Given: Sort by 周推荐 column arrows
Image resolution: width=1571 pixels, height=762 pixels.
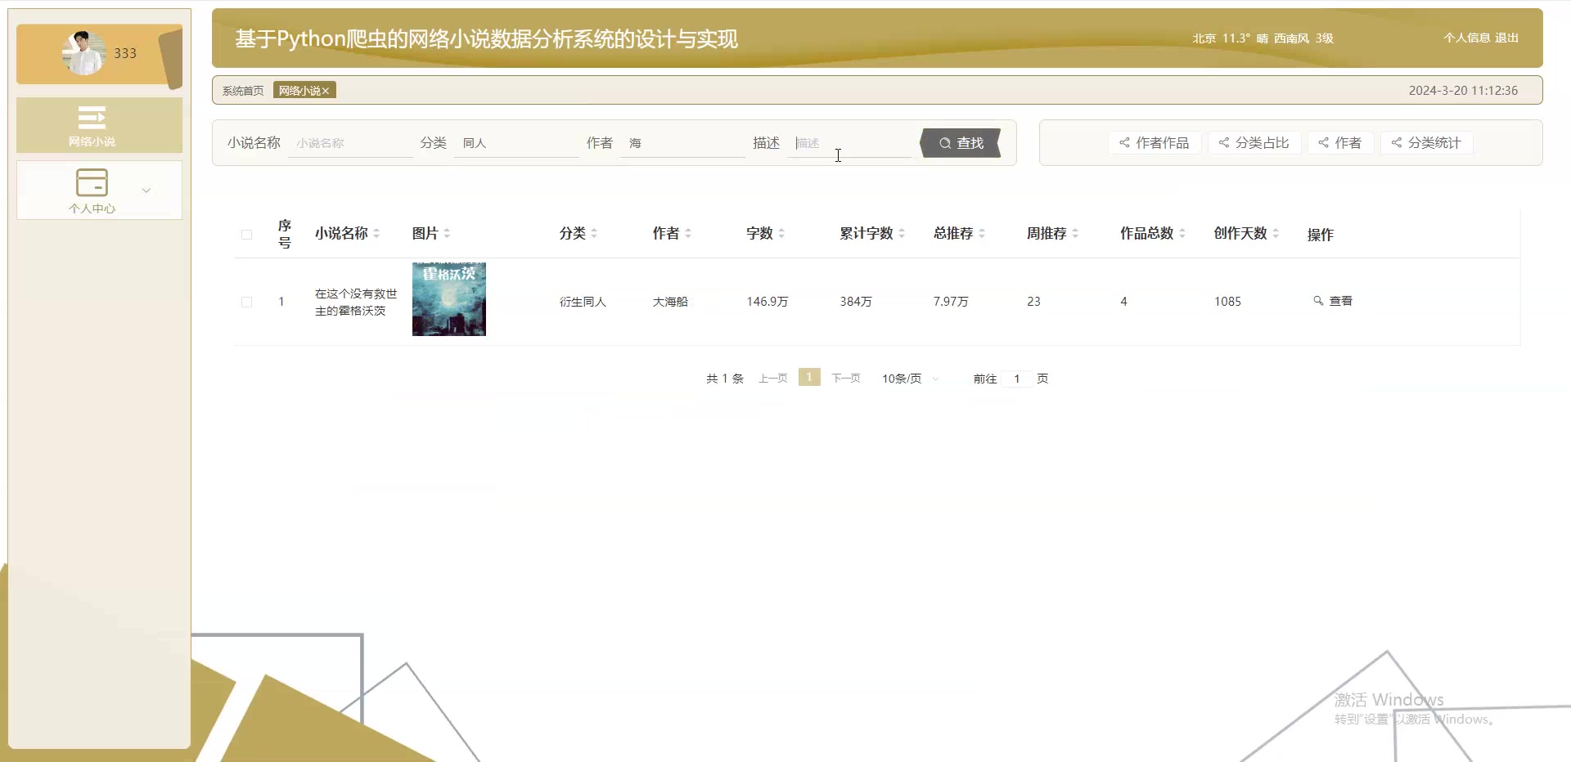Looking at the screenshot, I should coord(1075,234).
